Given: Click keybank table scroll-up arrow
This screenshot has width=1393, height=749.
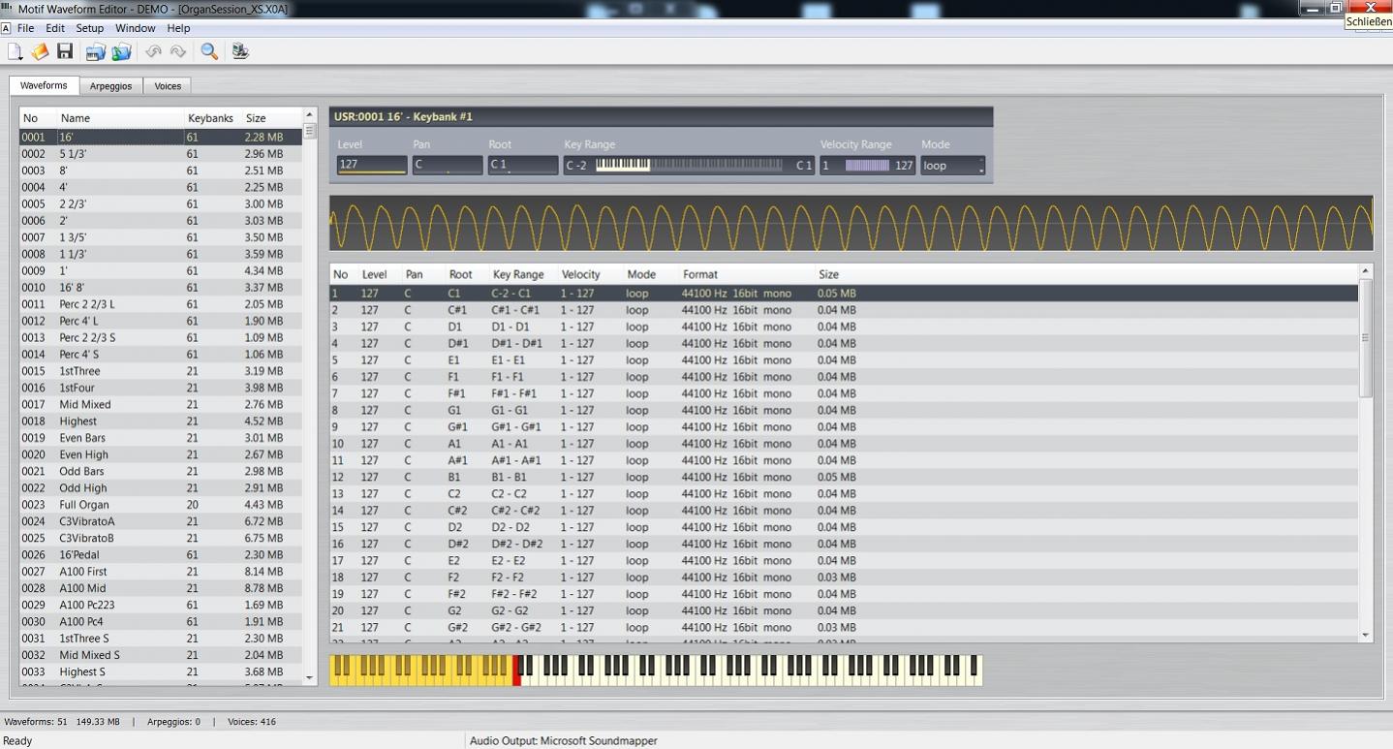Looking at the screenshot, I should point(1366,270).
